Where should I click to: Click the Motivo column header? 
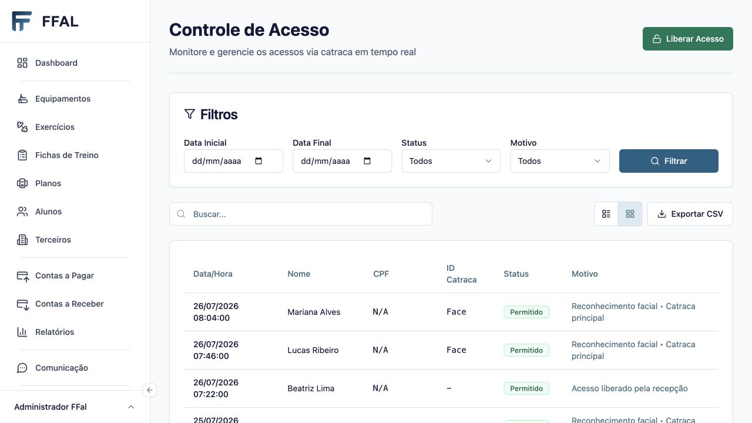click(585, 274)
